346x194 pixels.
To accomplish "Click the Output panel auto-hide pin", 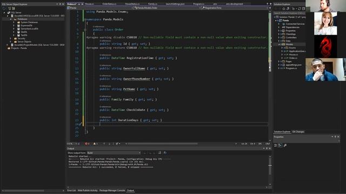I will coord(267,149).
